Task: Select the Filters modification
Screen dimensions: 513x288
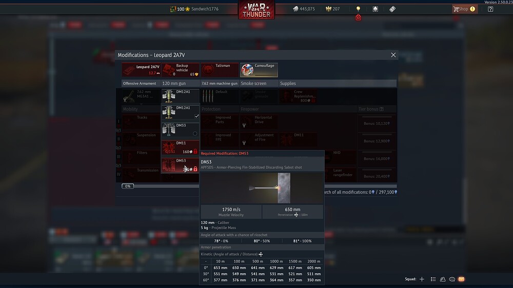Action: point(142,157)
